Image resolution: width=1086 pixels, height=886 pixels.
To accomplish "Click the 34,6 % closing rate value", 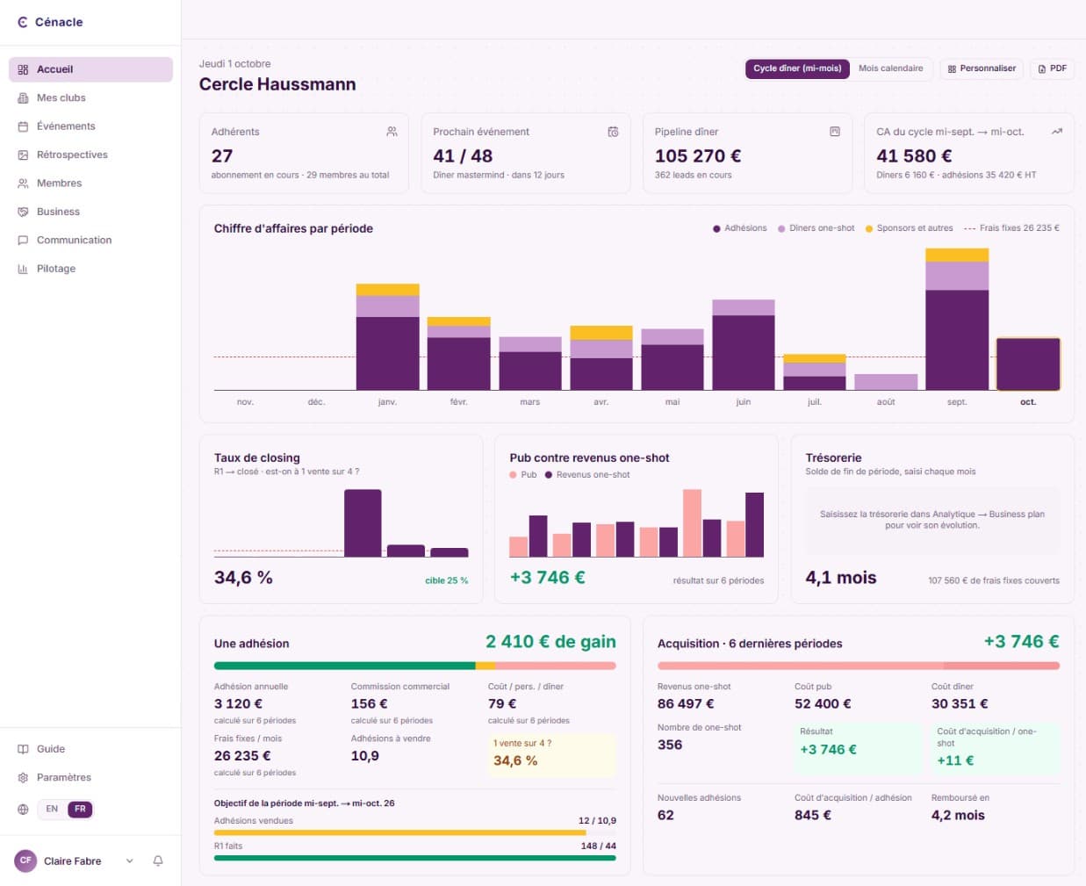I will [243, 578].
